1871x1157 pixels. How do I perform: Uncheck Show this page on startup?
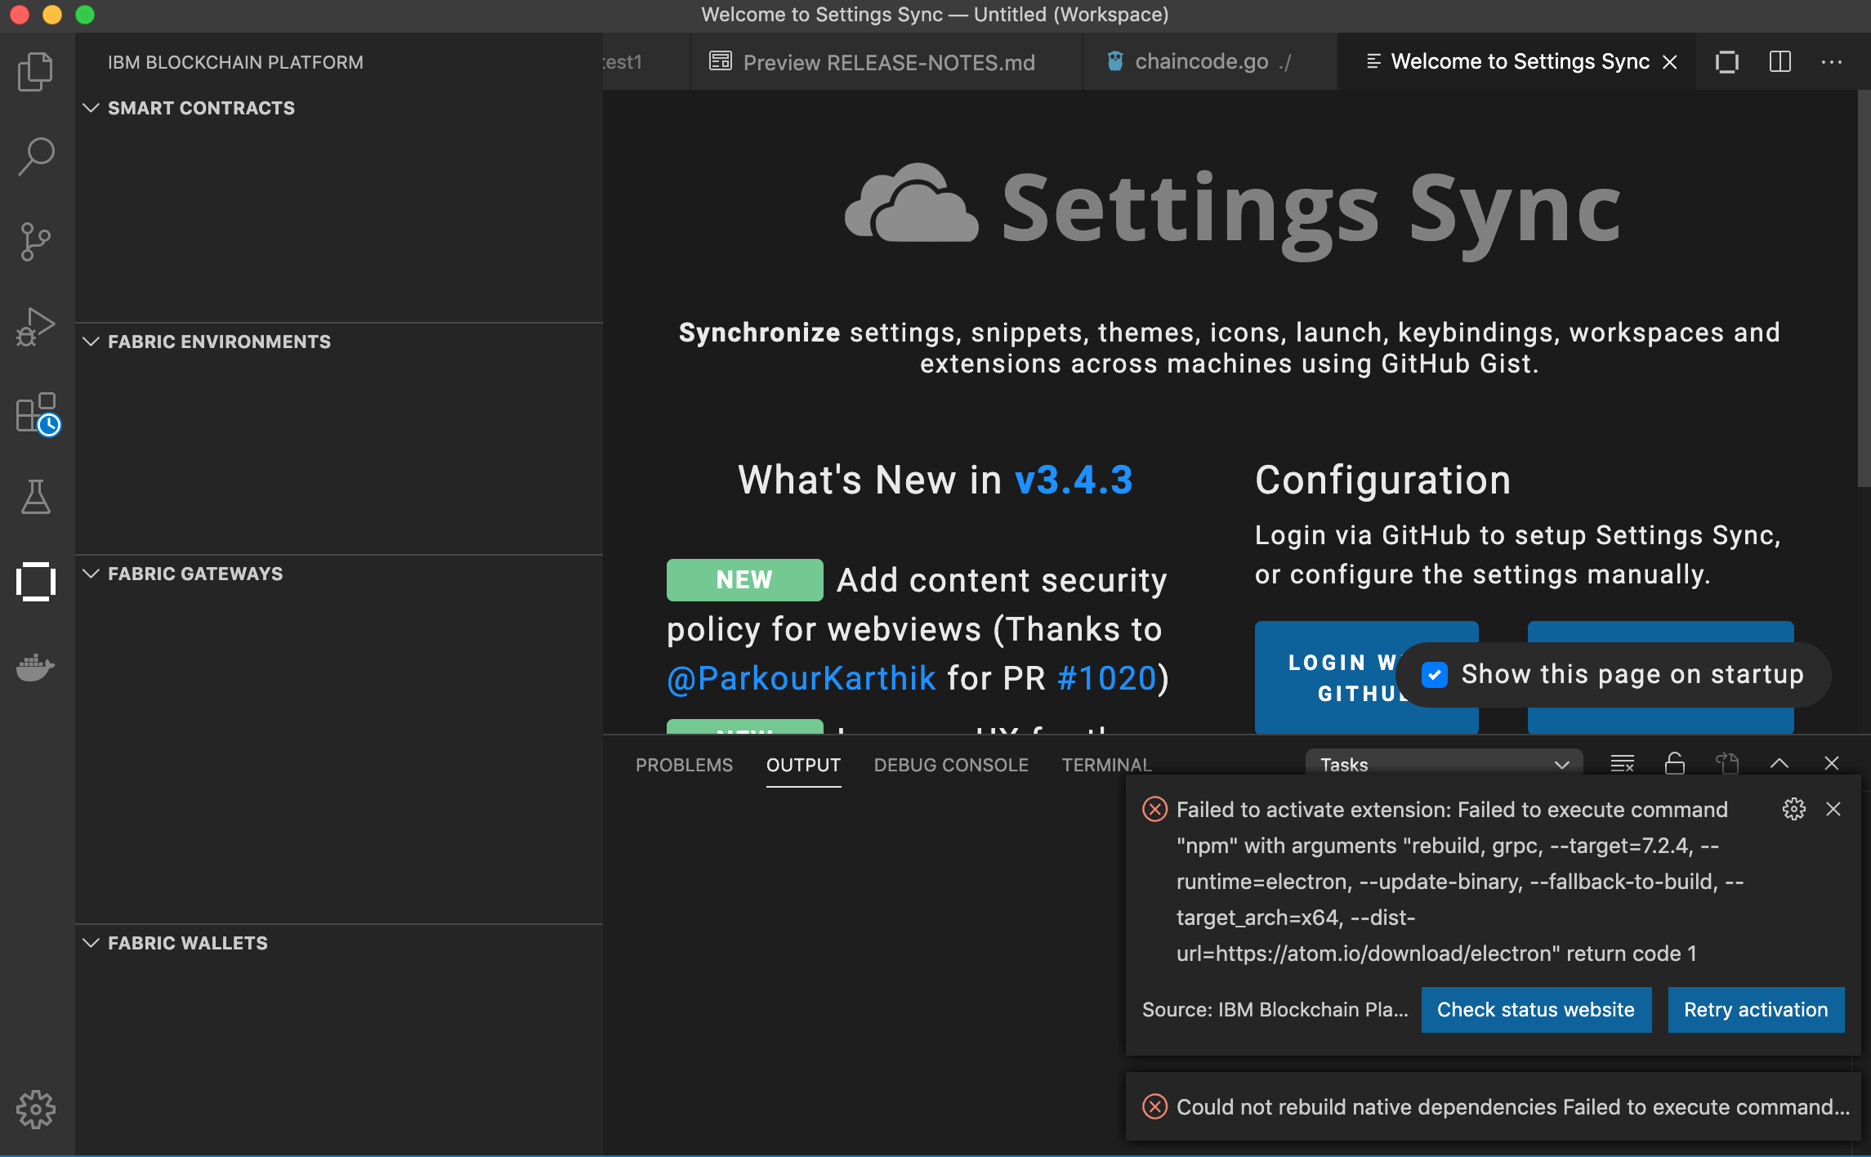click(1435, 675)
